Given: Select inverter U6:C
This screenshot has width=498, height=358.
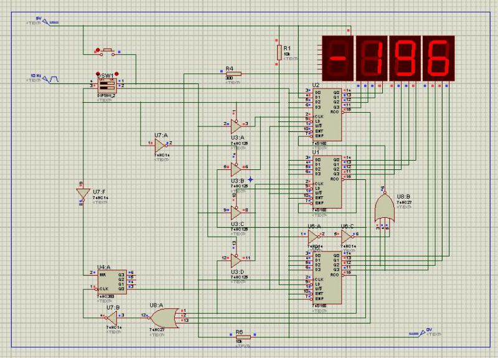Looking at the screenshot, I should [x=347, y=237].
